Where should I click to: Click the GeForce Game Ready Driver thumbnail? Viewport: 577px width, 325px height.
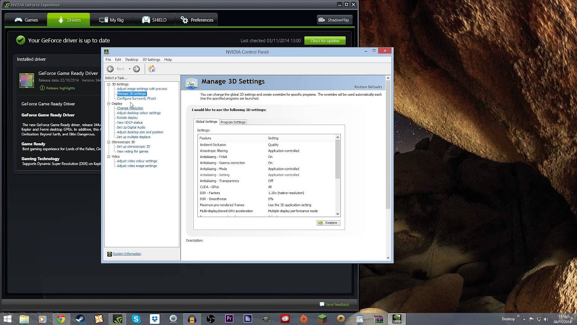(27, 80)
